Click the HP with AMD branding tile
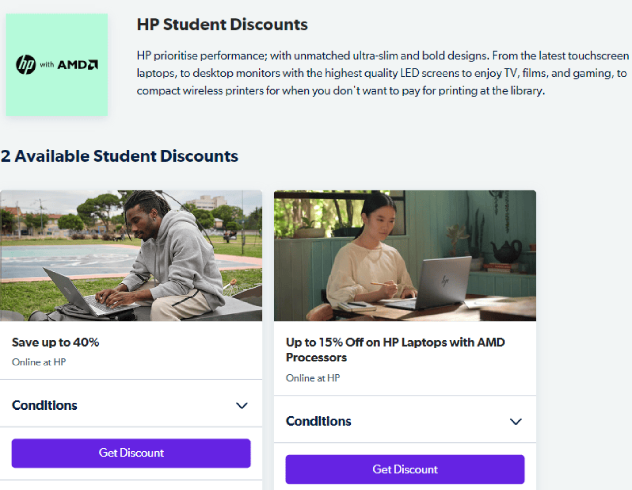Image resolution: width=632 pixels, height=490 pixels. 57,65
